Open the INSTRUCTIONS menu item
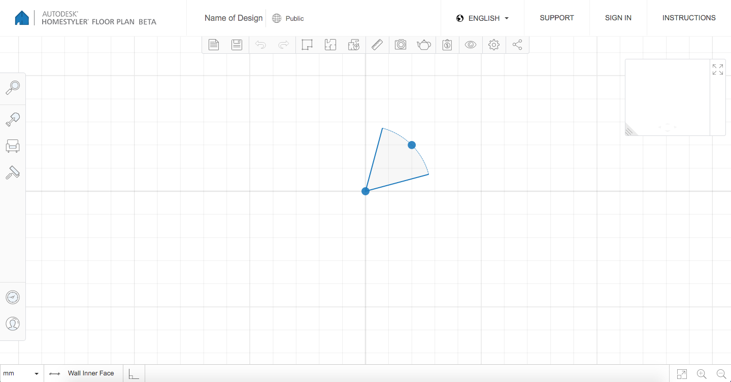Viewport: 731px width, 382px height. (688, 18)
